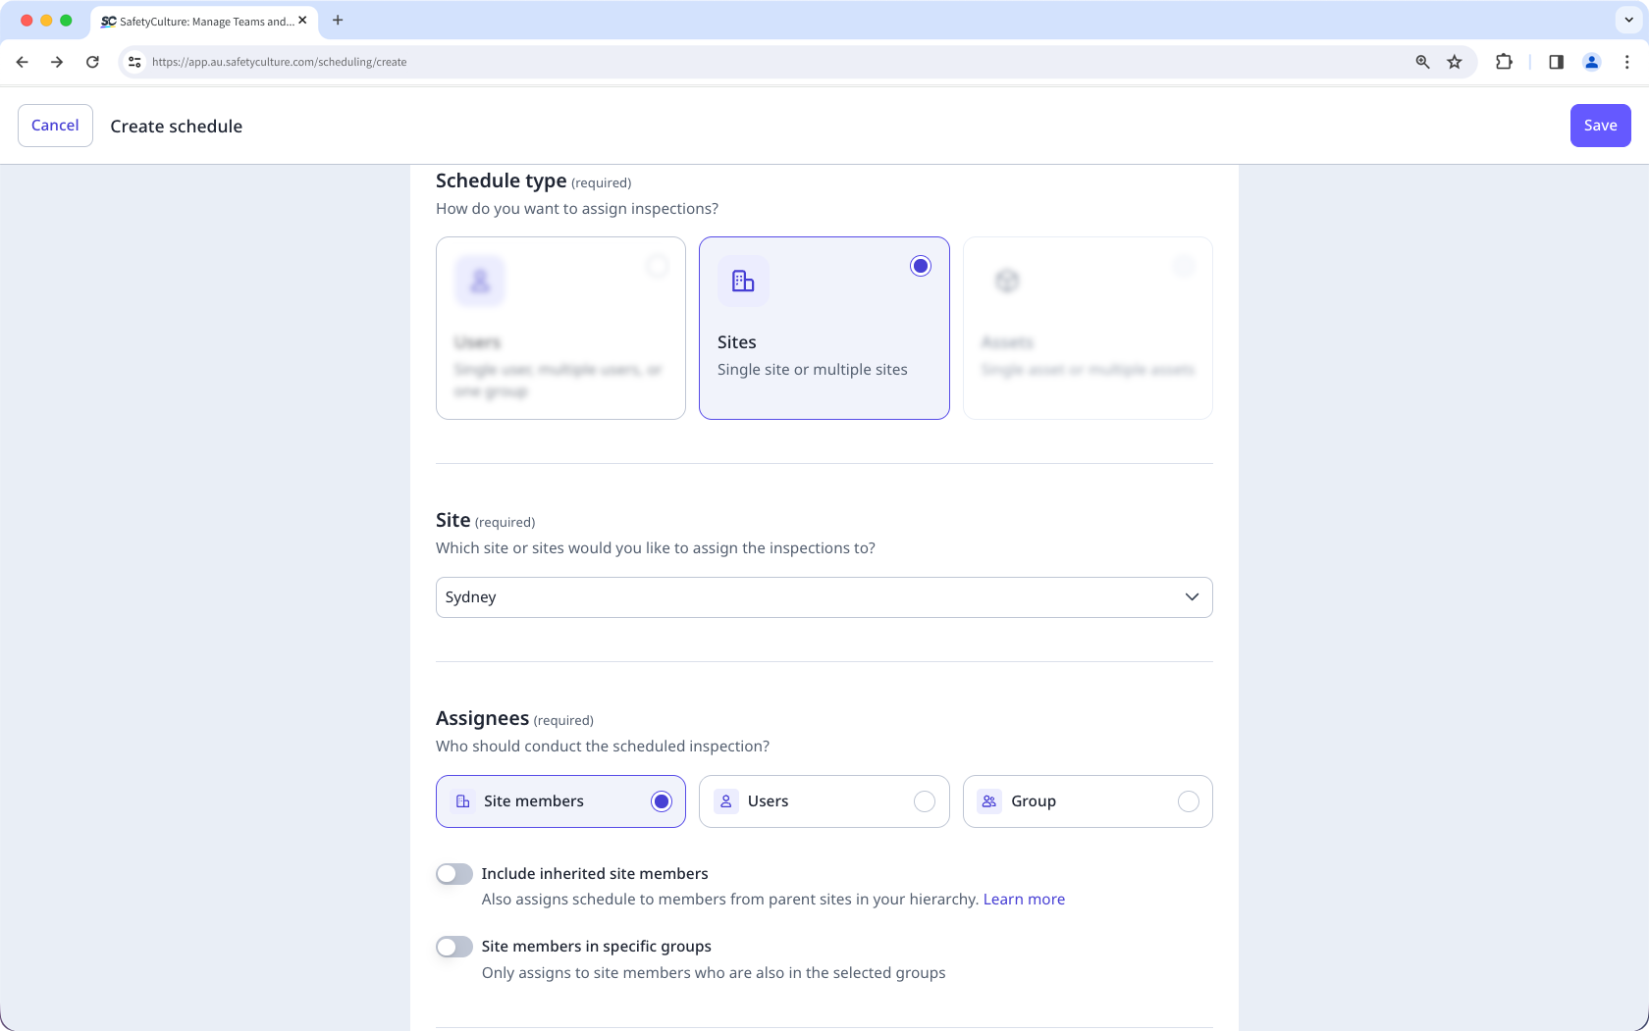1649x1031 pixels.
Task: Choose the Users assignee radio button
Action: click(x=925, y=801)
